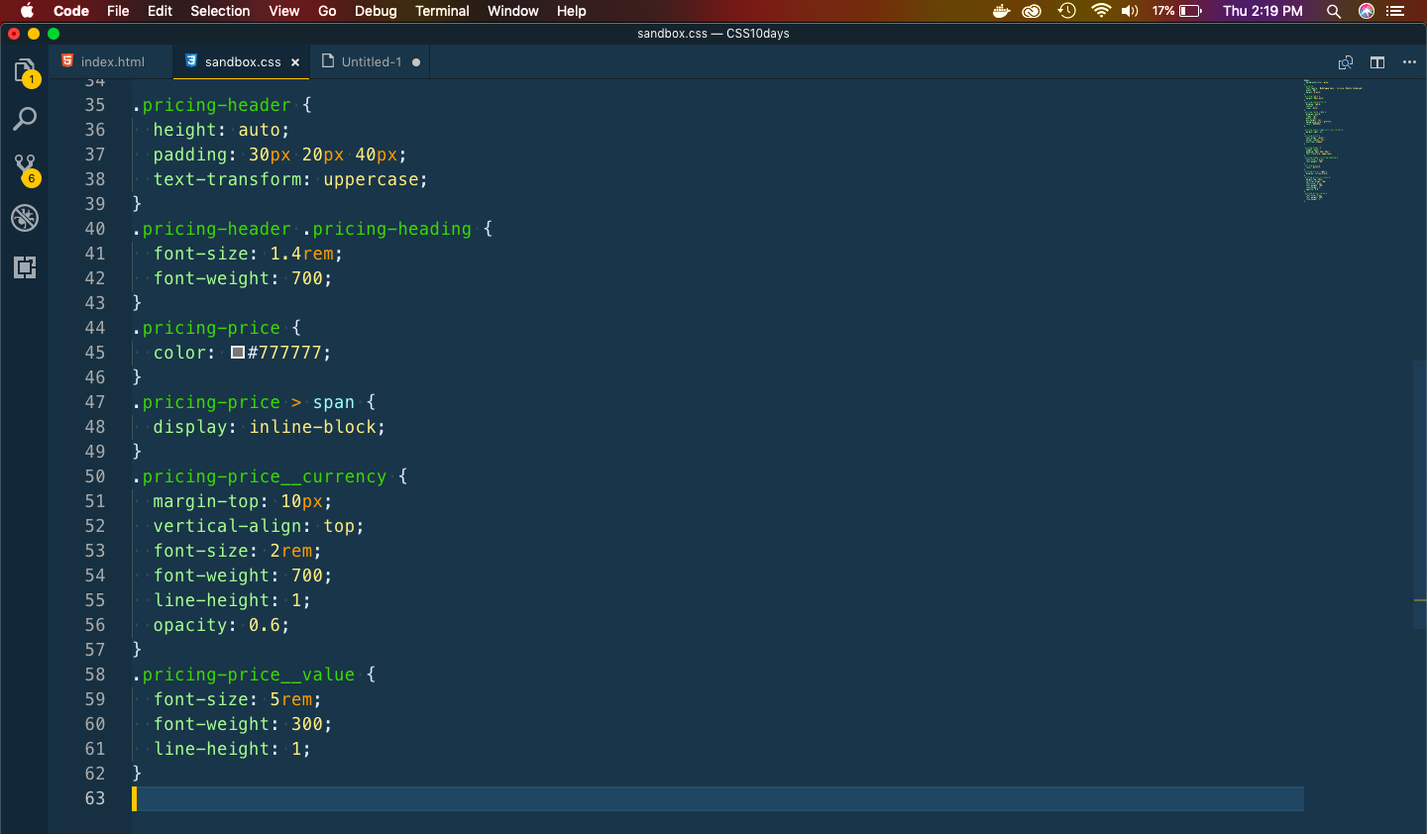
Task: Open the Window menu
Action: (x=513, y=11)
